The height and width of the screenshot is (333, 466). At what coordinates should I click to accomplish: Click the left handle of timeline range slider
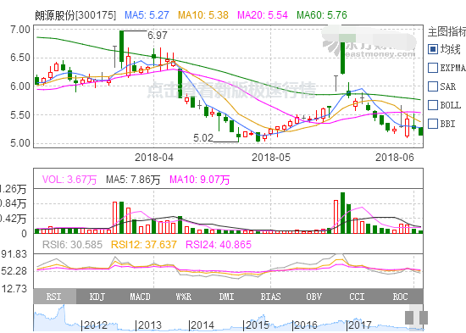[x=409, y=318]
